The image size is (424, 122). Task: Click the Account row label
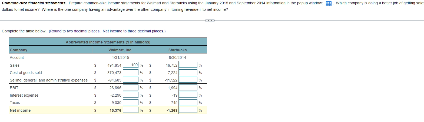[x=17, y=57]
